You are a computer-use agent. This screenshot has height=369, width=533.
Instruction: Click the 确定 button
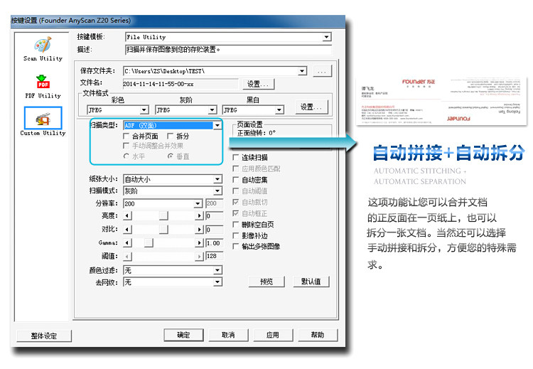pyautogui.click(x=183, y=335)
